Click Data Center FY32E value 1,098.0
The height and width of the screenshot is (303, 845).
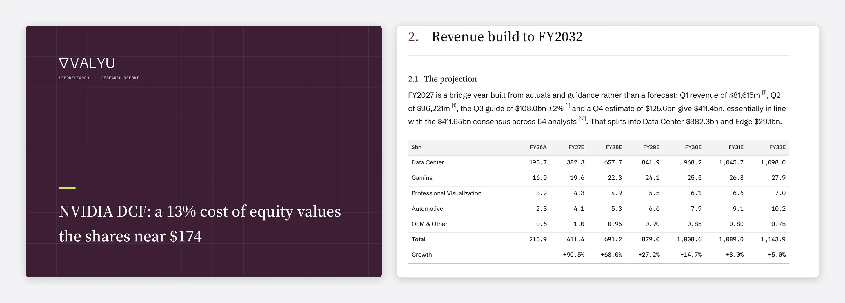[773, 162]
